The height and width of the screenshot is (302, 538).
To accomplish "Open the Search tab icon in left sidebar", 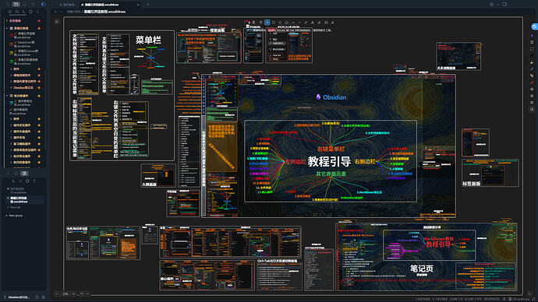I will 24,4.
